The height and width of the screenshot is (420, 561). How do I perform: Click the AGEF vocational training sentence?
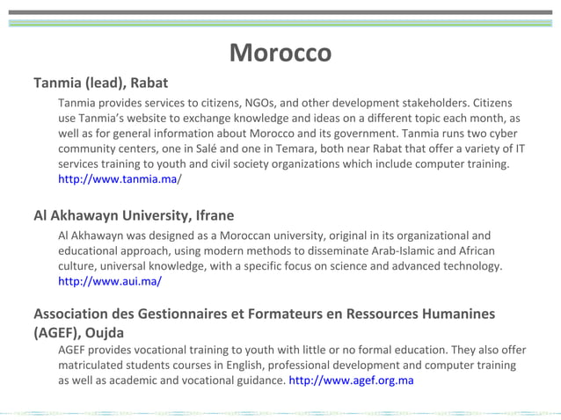[292, 350]
